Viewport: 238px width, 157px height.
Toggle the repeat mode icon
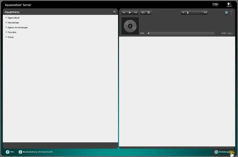coord(143,12)
